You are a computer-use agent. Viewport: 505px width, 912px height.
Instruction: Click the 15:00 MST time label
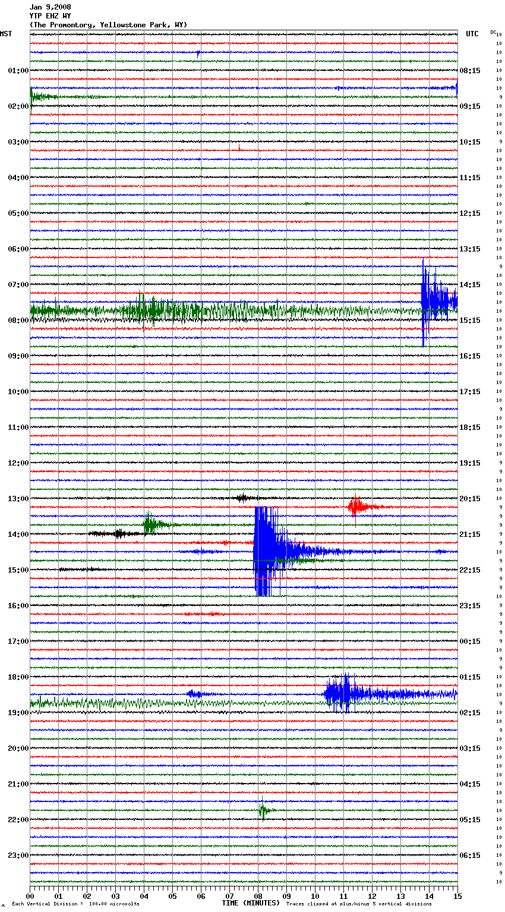[x=18, y=570]
